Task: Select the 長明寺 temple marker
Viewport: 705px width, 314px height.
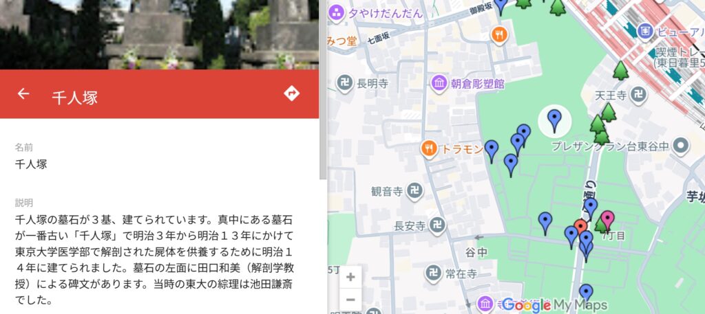Action: pyautogui.click(x=345, y=84)
